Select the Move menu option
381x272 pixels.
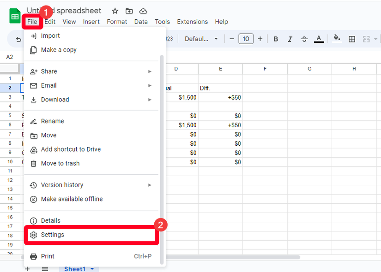(91, 135)
